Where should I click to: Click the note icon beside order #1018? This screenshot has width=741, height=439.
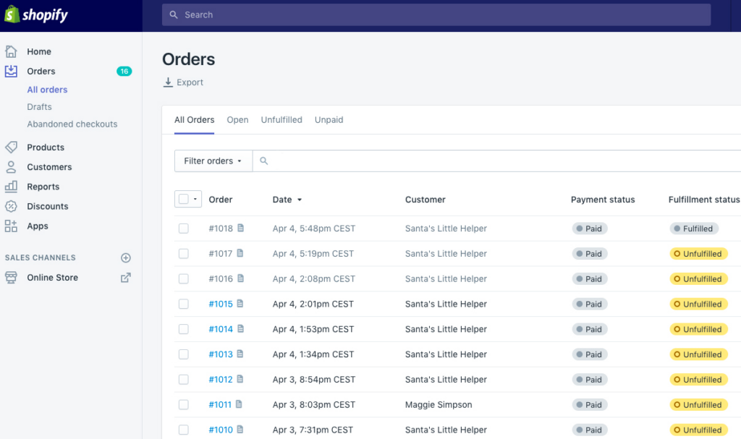[240, 228]
